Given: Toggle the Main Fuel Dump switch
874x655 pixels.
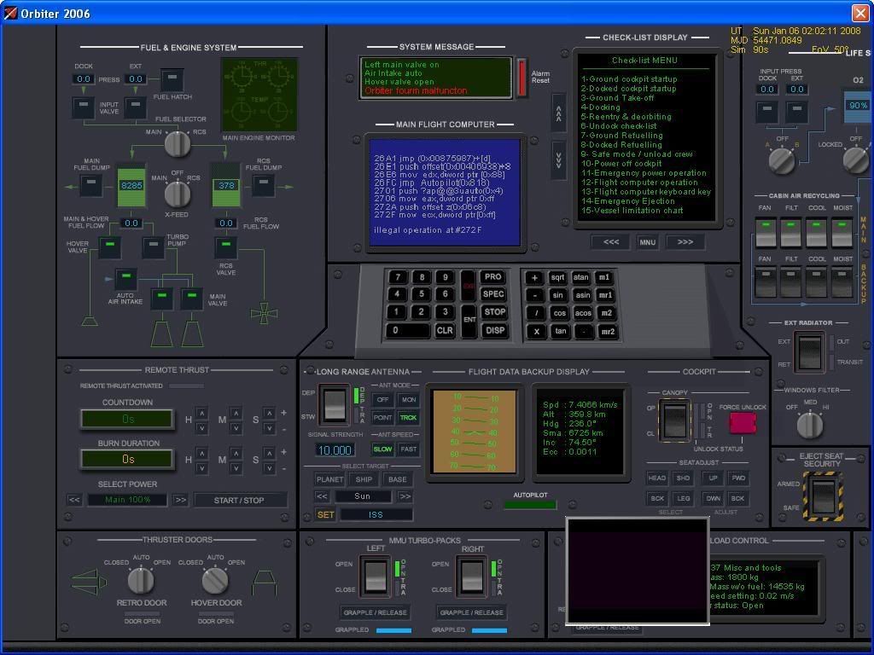Looking at the screenshot, I should [90, 185].
